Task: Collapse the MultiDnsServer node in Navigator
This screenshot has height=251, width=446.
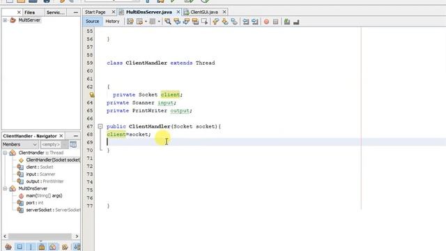Action: coord(5,188)
